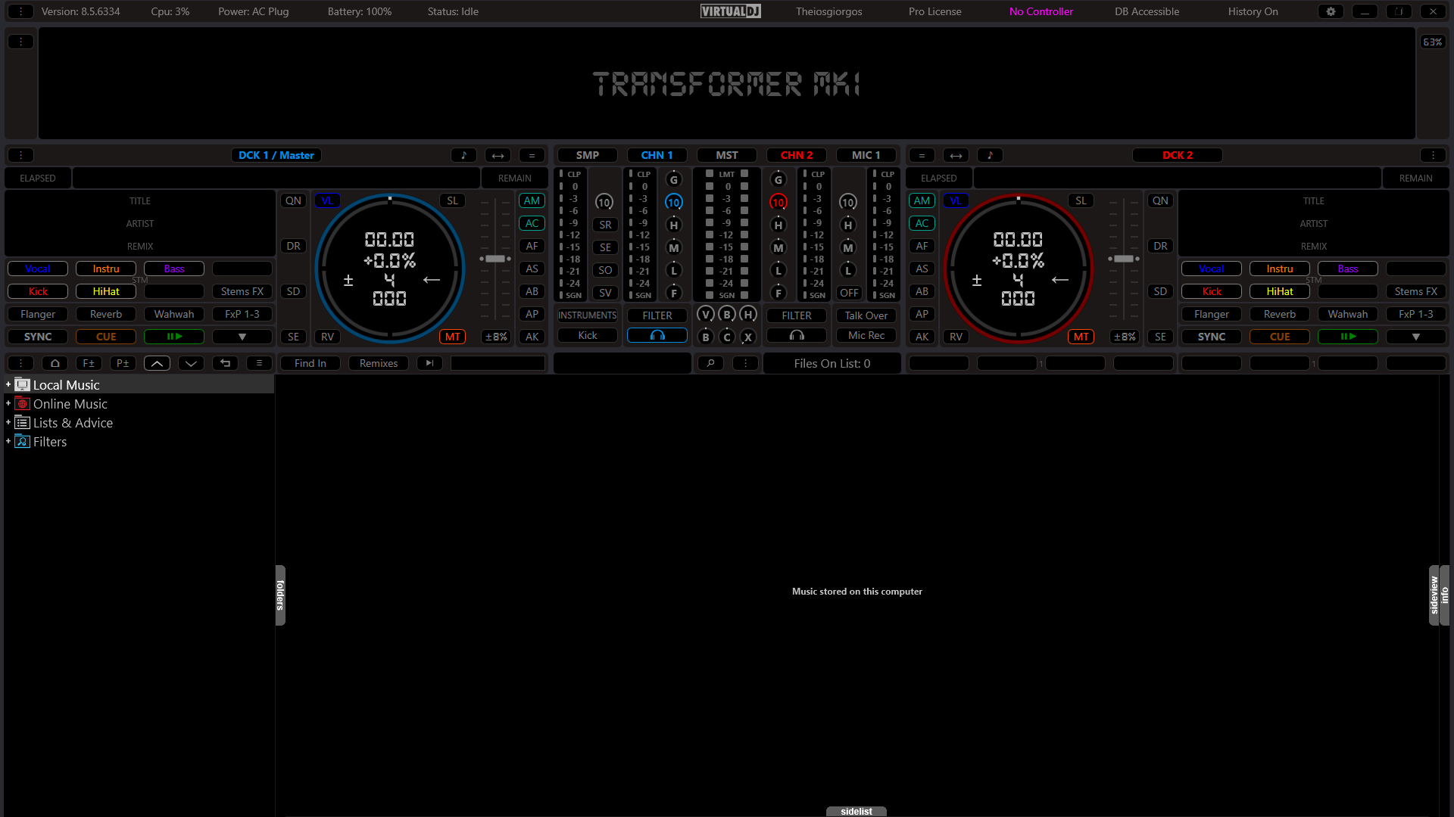The height and width of the screenshot is (817, 1454).
Task: Open deck 2 ±8% pitch range selector
Action: [1125, 337]
